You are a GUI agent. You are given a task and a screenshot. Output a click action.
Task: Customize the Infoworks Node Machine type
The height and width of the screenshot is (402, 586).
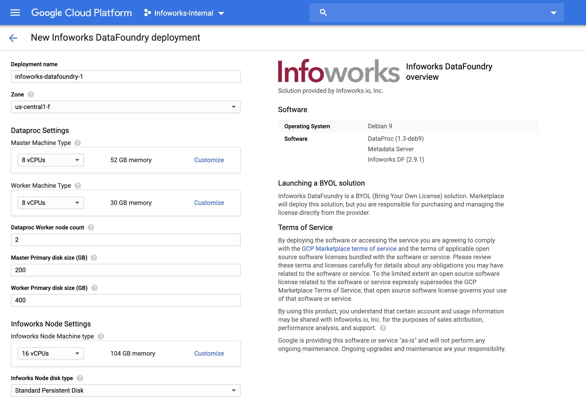(209, 354)
